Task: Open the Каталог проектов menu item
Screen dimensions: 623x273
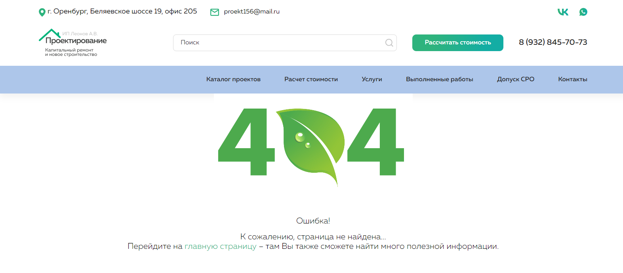Action: tap(233, 79)
